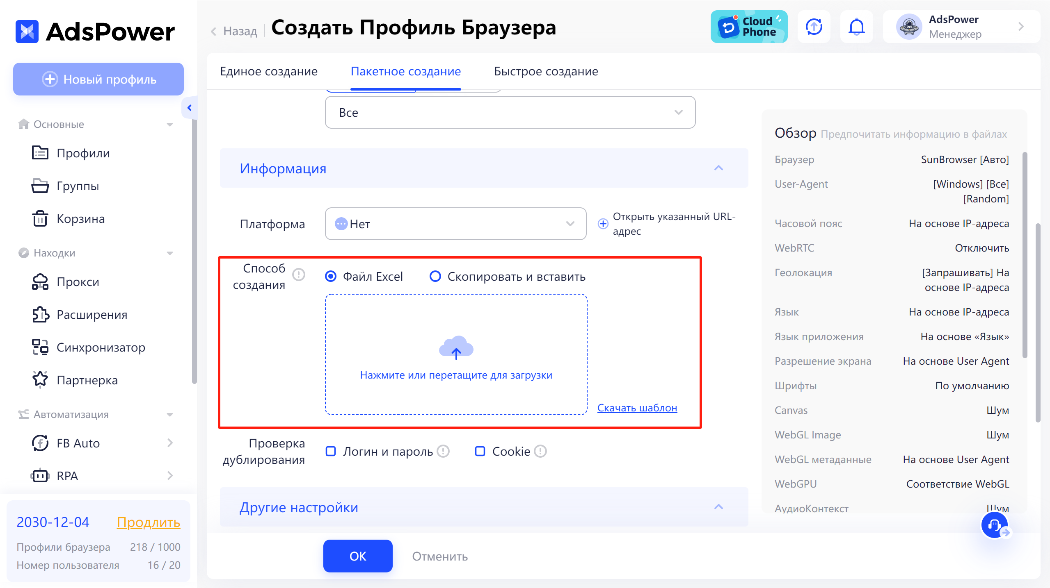Screen dimensions: 1050x588
Task: Click the SunBrowser [Авто] value
Action: point(965,159)
